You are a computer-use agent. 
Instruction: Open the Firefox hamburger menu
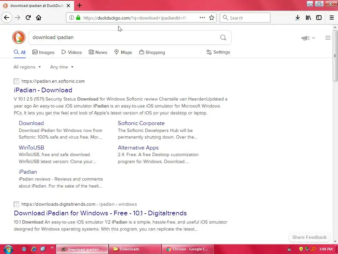point(331,18)
